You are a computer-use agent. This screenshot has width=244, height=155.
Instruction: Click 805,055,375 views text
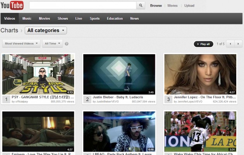[x=62, y=102]
